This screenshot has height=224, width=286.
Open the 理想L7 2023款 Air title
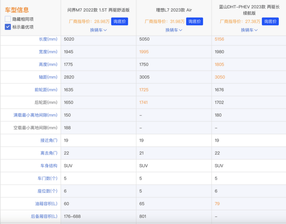click(x=174, y=10)
